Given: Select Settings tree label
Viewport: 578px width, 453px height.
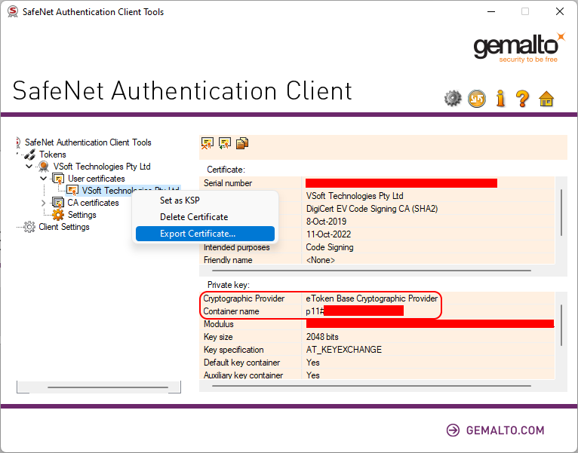Looking at the screenshot, I should (81, 215).
